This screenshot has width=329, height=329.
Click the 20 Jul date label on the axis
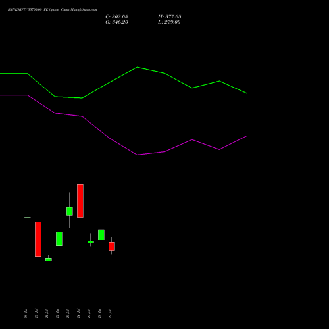36,314
